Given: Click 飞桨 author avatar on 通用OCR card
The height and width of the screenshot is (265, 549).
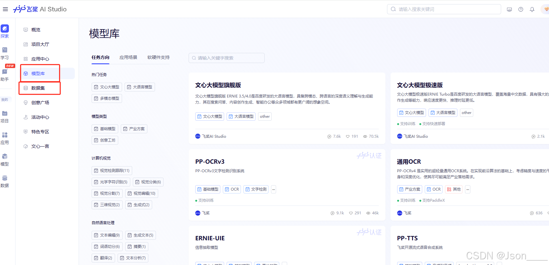Looking at the screenshot, I should click(400, 213).
